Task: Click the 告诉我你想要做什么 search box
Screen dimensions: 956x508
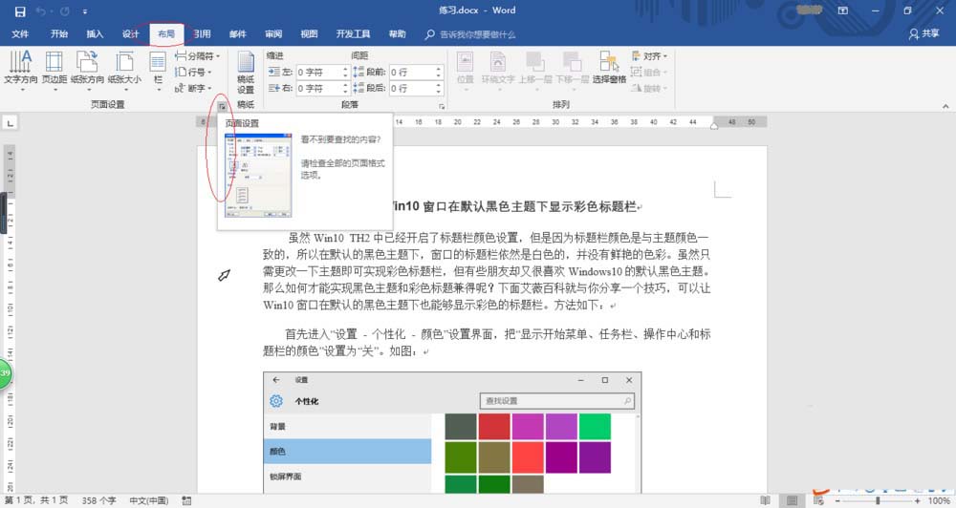Action: [x=470, y=34]
